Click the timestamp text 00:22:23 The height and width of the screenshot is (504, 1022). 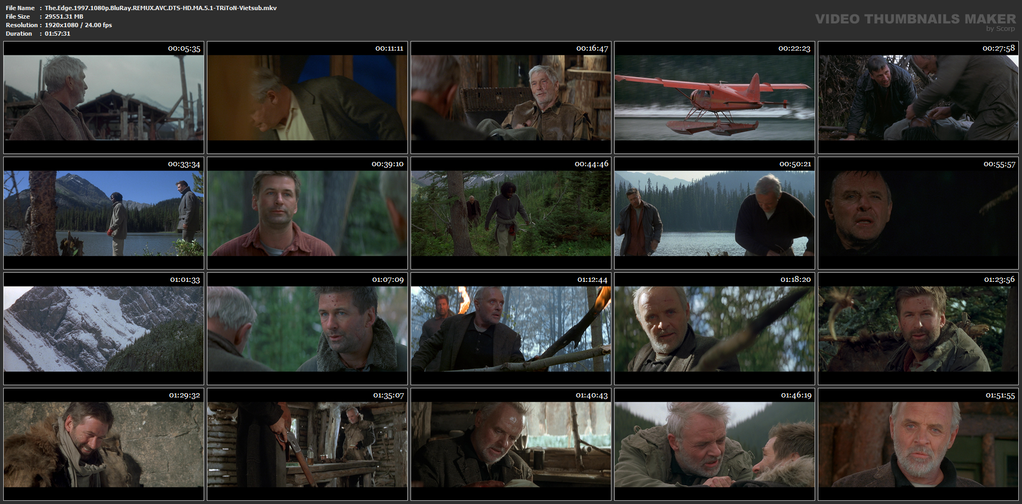click(x=794, y=48)
